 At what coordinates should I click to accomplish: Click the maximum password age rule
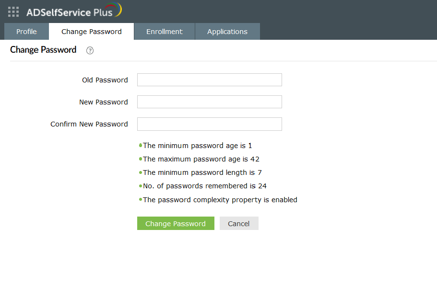point(201,159)
